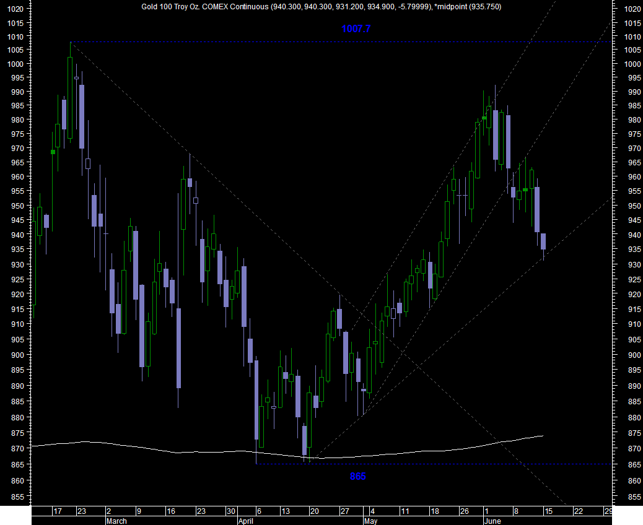Click the date label 22 in June

(x=578, y=511)
